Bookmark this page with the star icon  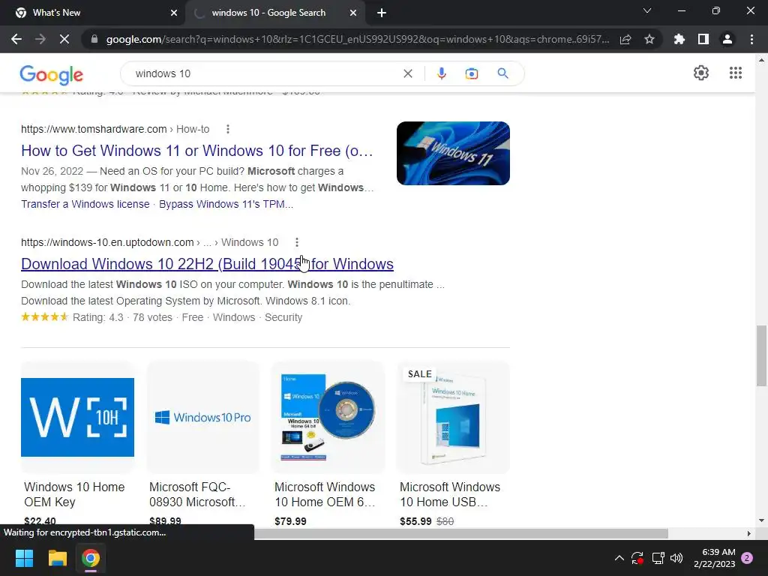[649, 39]
